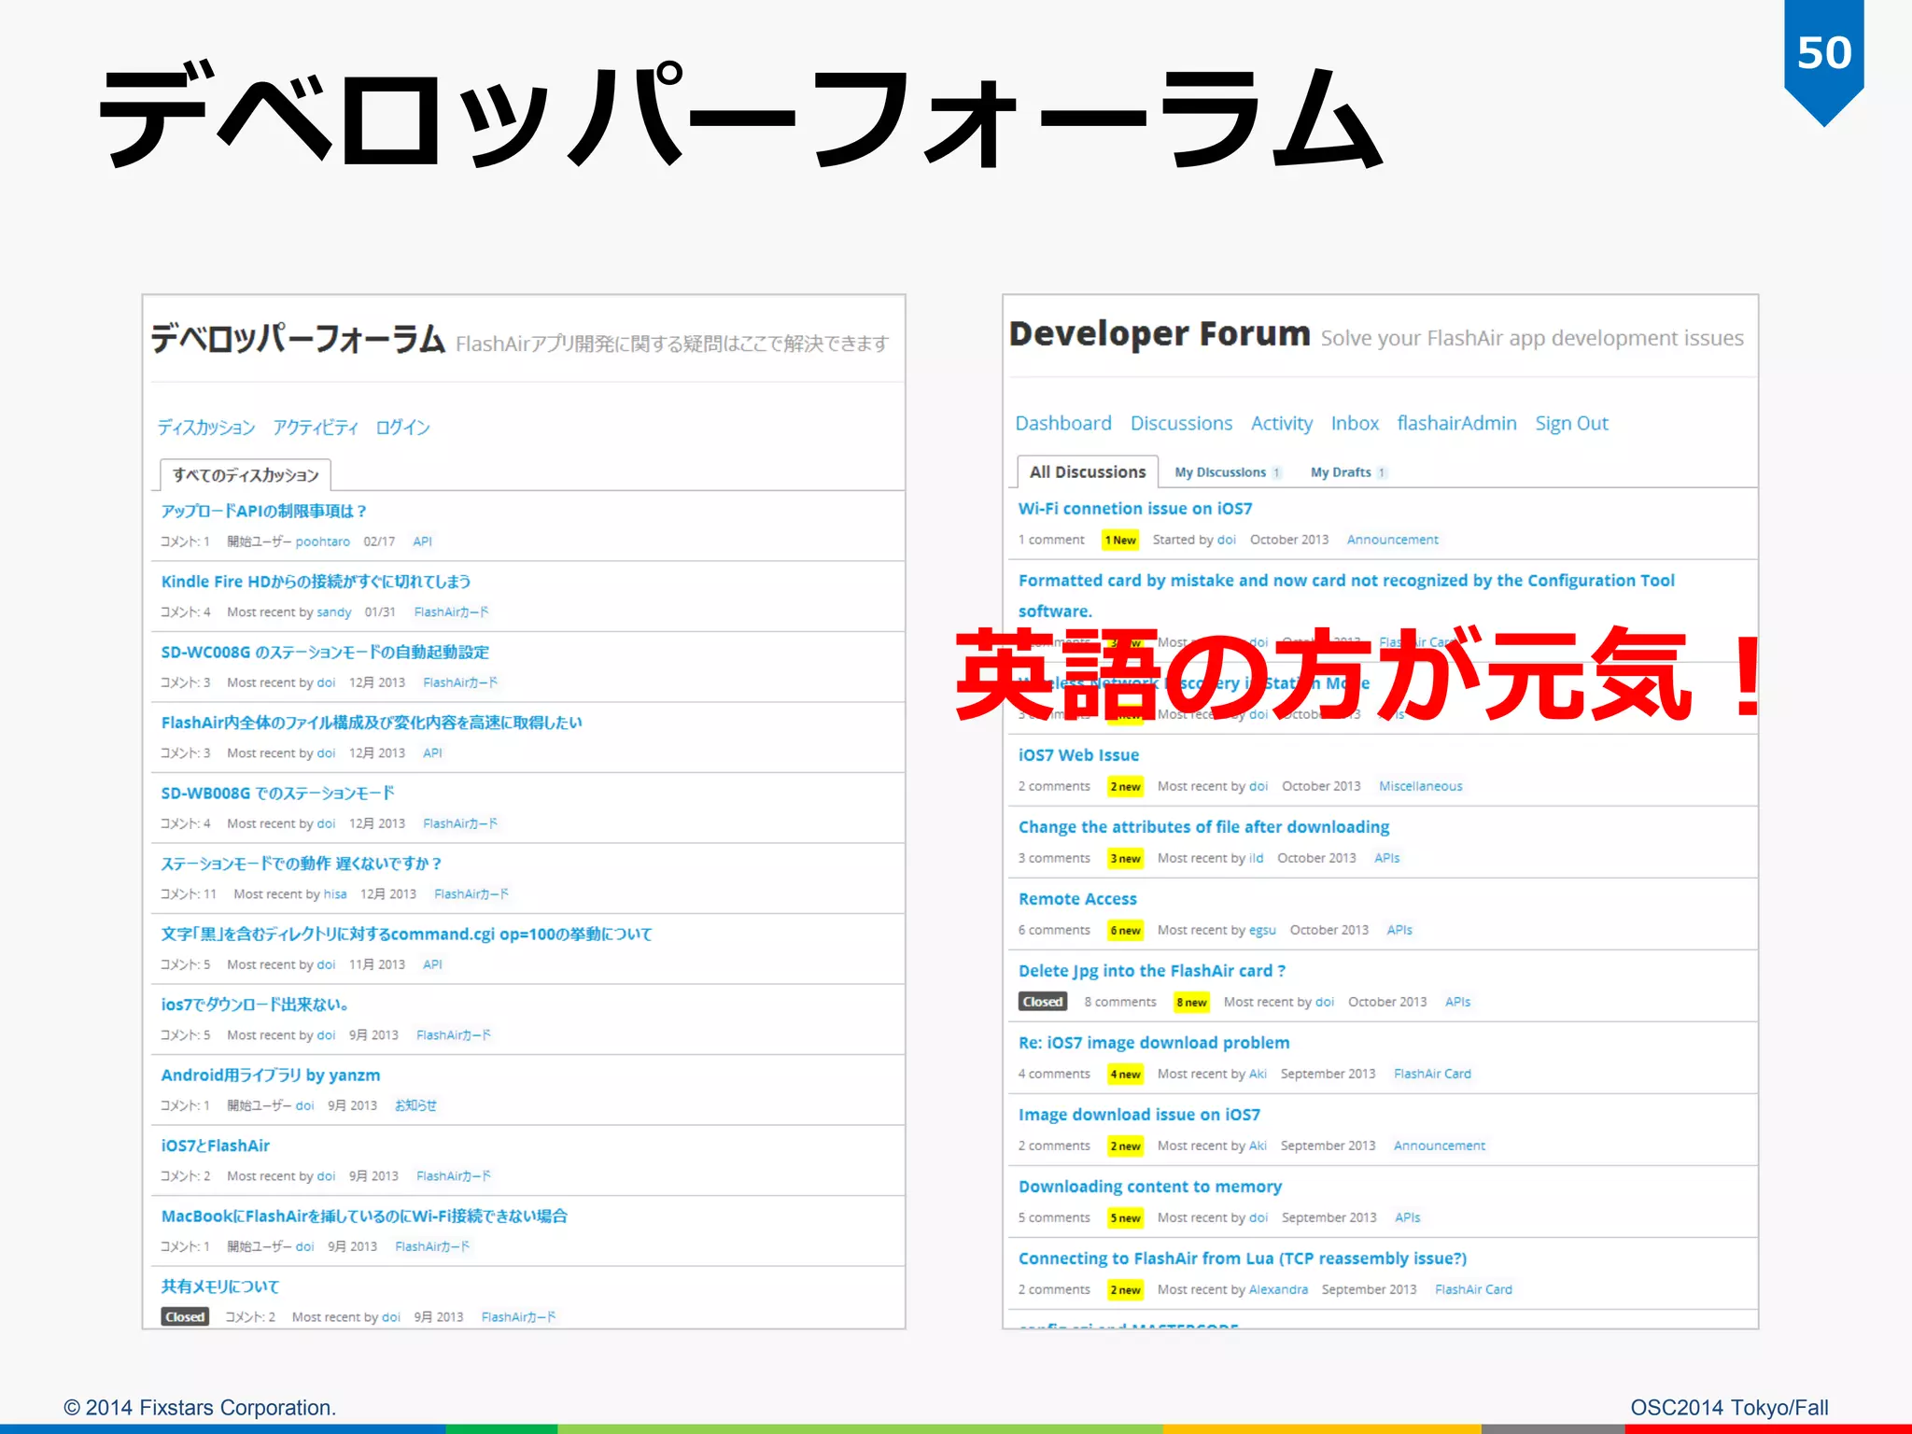
Task: Click FlashAir Card tag on Lua thread
Action: 1473,1289
